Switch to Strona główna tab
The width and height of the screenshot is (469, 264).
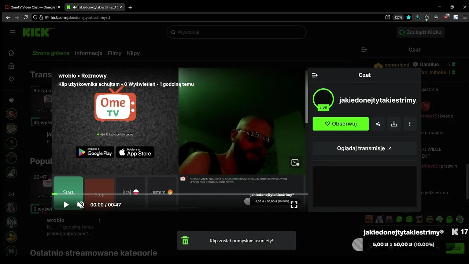tap(51, 53)
